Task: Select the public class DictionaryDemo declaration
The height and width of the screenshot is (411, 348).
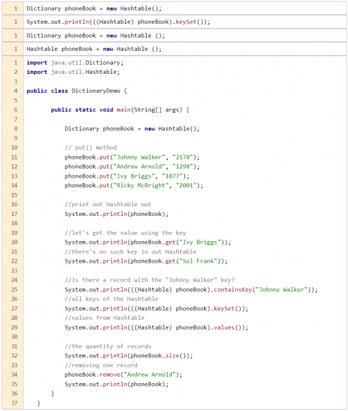Action: 77,91
